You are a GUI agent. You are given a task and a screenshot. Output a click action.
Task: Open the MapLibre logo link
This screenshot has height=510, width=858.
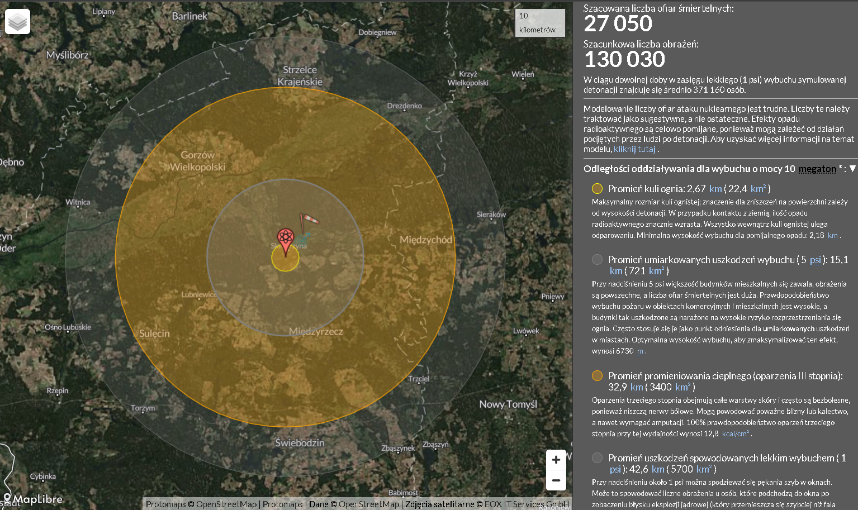click(x=34, y=499)
